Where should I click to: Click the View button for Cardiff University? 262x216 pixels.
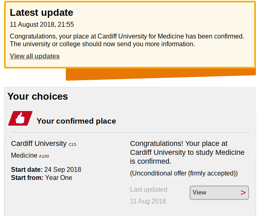[x=219, y=192]
